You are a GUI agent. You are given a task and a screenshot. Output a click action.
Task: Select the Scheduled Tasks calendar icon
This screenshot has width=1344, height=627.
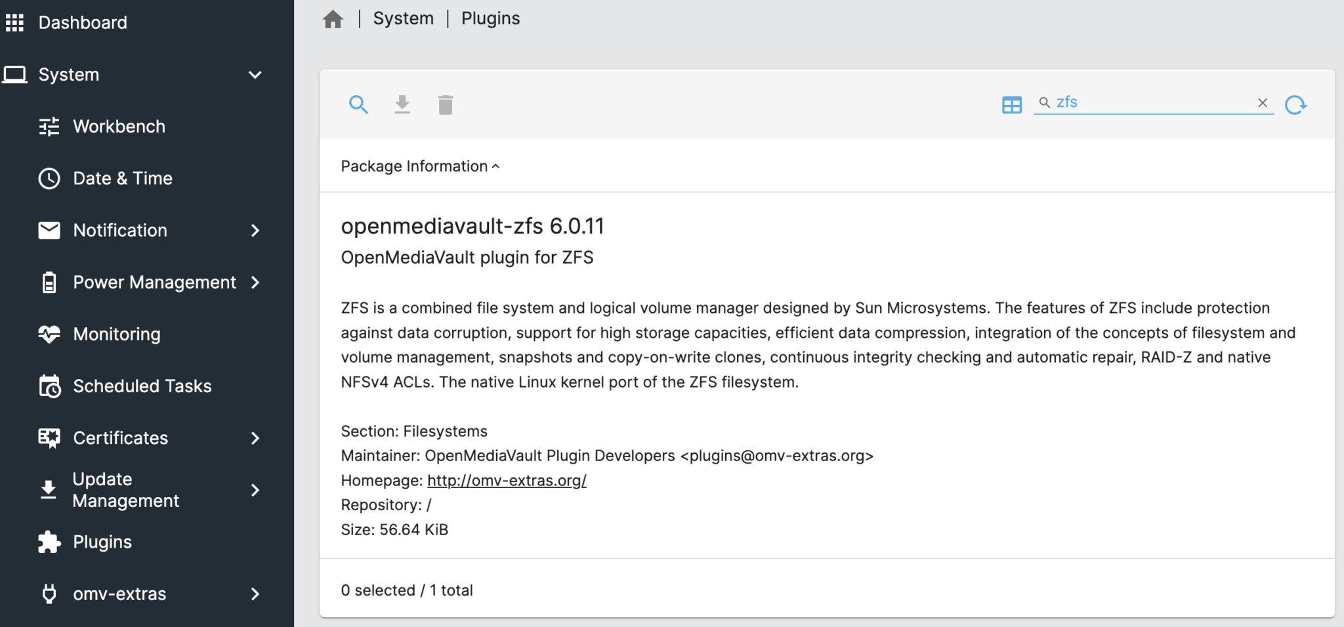click(49, 386)
